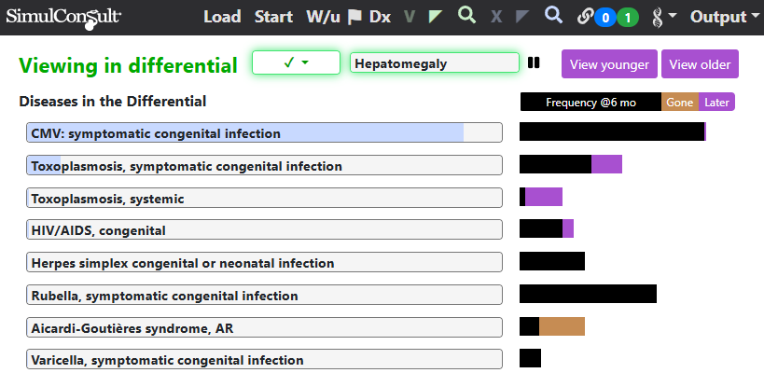Click the gray X icon in toolbar
This screenshot has height=373, width=764.
(x=496, y=17)
